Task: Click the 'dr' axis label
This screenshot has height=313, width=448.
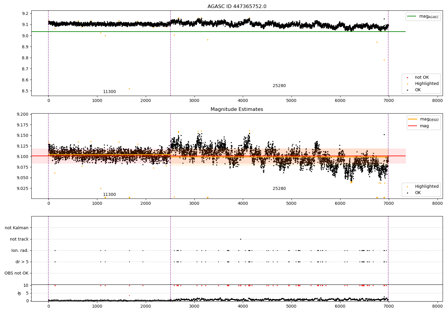Action: (x=19, y=293)
